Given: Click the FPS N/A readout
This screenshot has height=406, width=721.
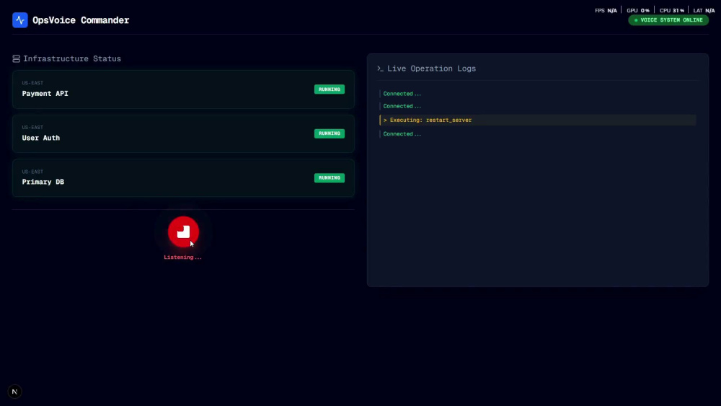Looking at the screenshot, I should (x=606, y=11).
